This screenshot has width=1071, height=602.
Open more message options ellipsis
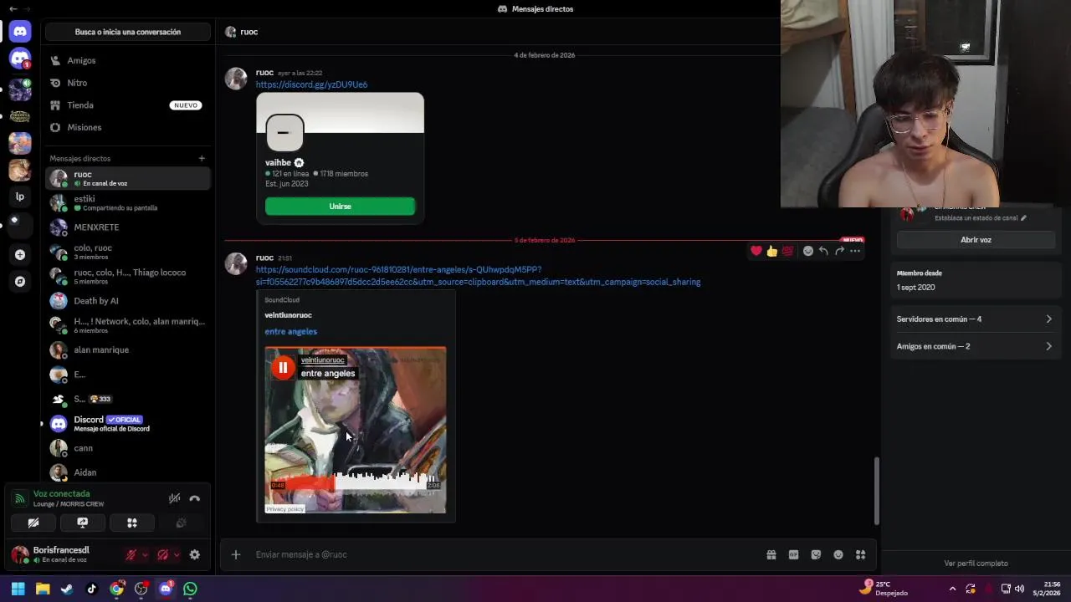tap(855, 251)
